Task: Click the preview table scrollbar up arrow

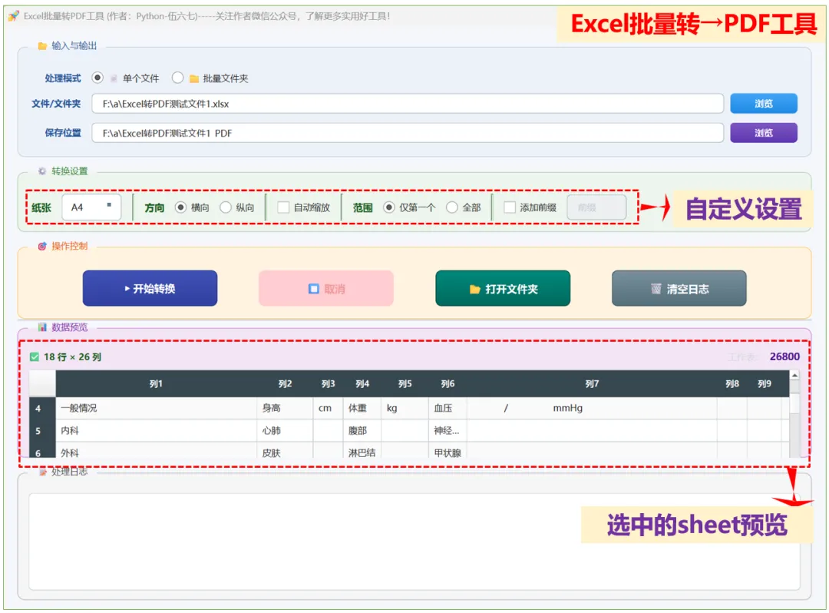Action: tap(794, 375)
